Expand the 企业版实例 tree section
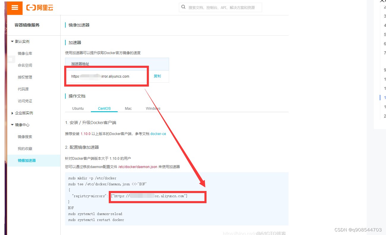Screen dimensions: 386x235 [x=12, y=113]
